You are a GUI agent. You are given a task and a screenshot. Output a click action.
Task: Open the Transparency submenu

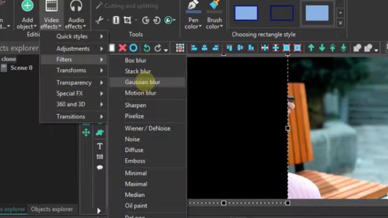74,82
